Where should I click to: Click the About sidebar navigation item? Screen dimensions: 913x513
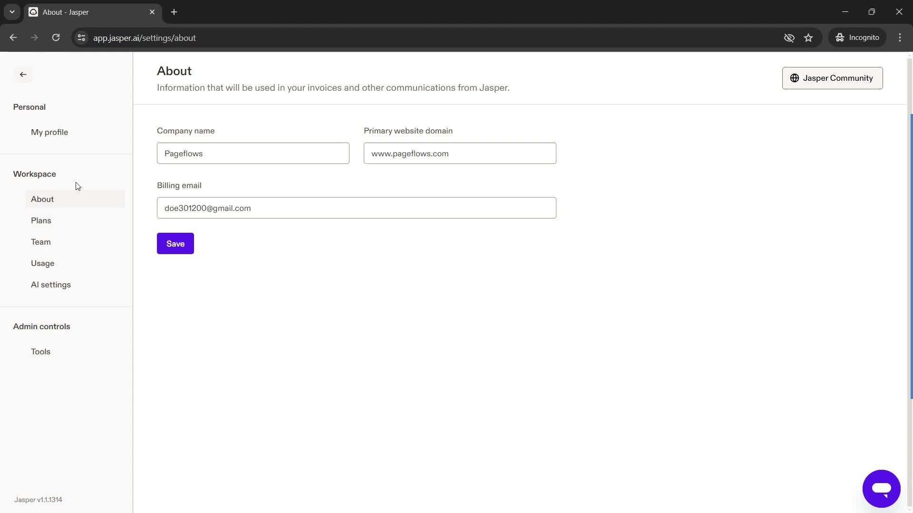point(43,199)
